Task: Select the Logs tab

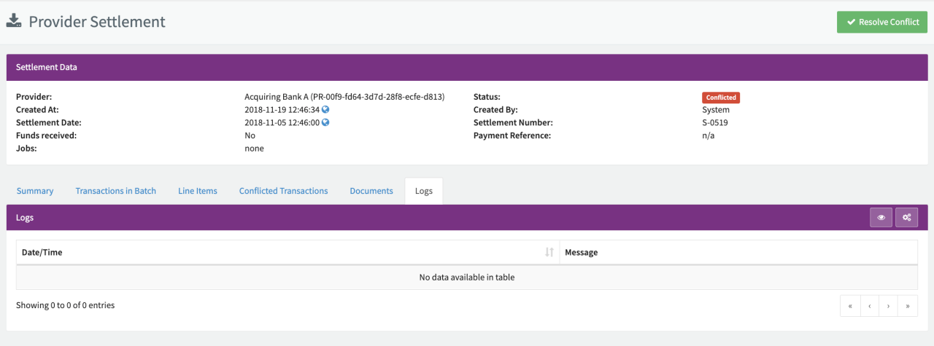Action: (423, 191)
